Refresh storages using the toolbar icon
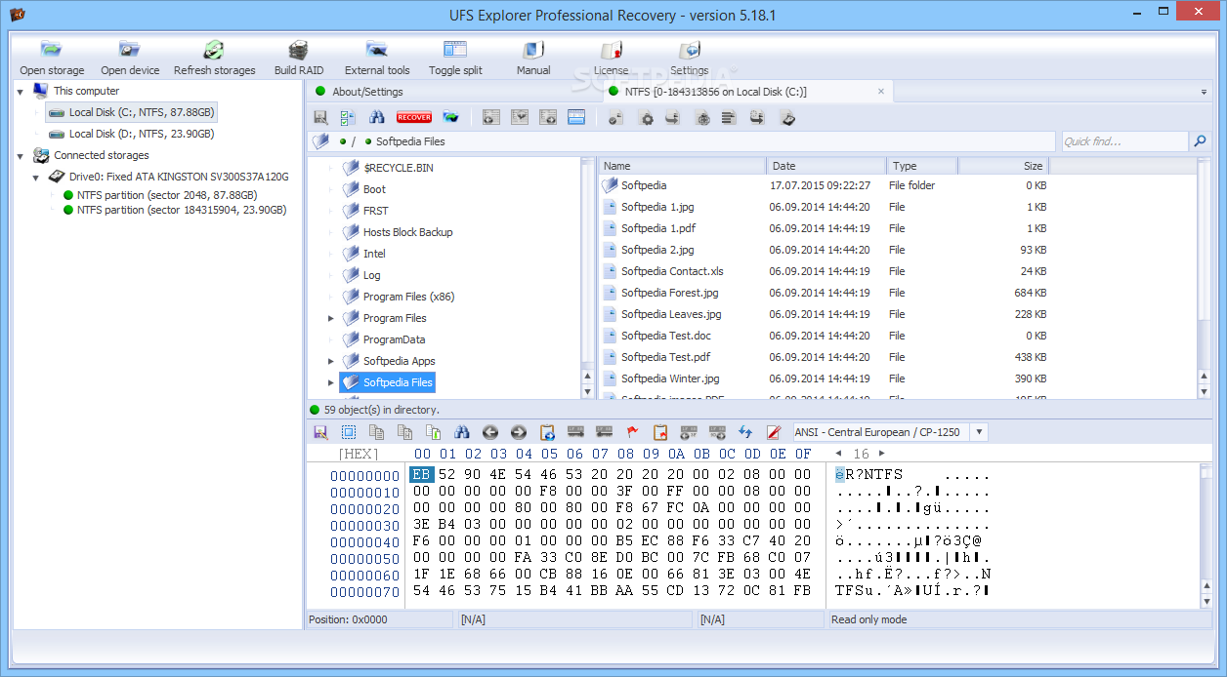Image resolution: width=1227 pixels, height=677 pixels. pos(214,58)
